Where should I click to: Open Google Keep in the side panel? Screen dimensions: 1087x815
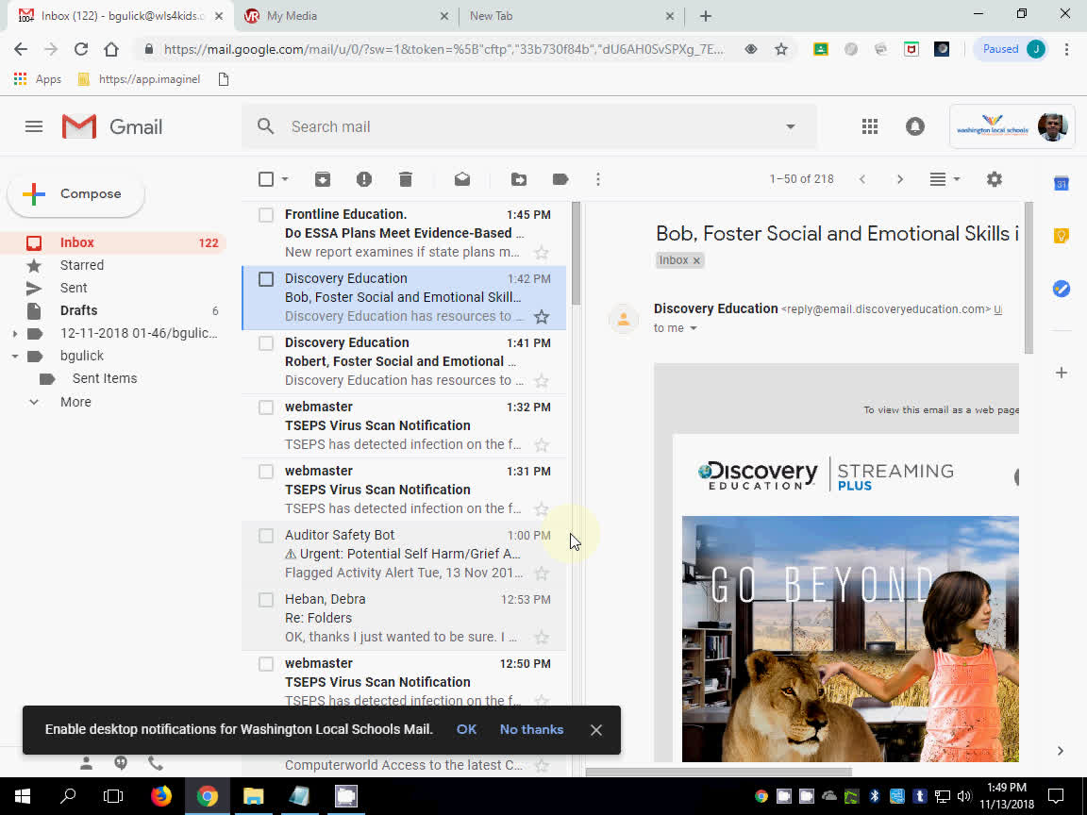(1061, 235)
